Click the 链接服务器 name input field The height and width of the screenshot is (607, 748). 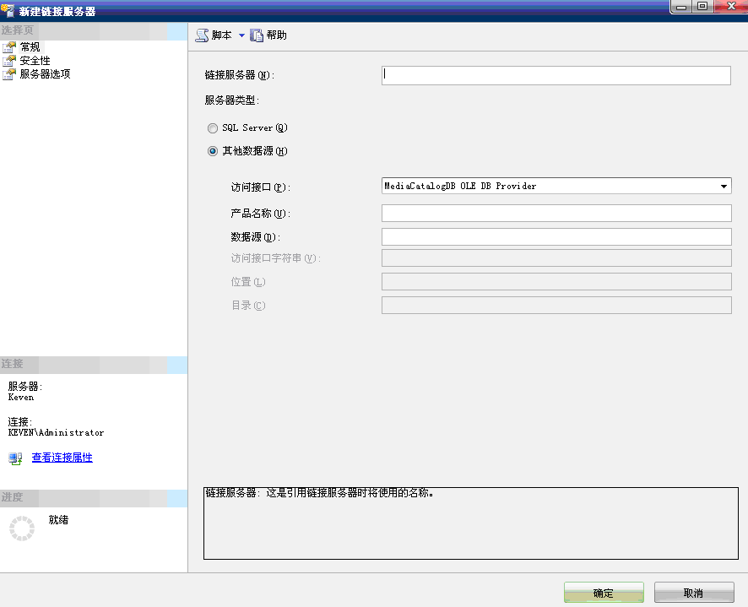point(556,75)
